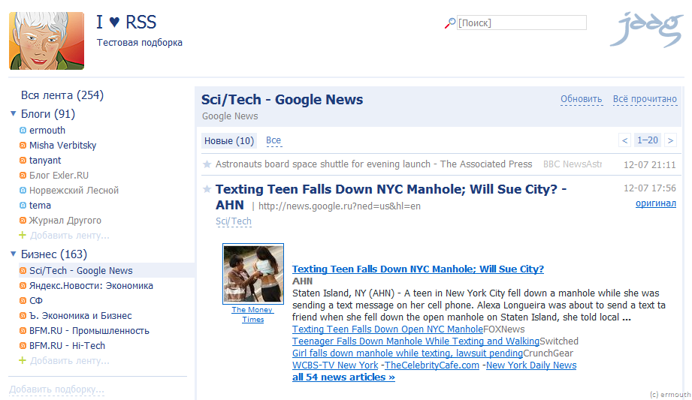Select the Журнал Другого feed
Image resolution: width=692 pixels, height=400 pixels.
[x=65, y=220]
